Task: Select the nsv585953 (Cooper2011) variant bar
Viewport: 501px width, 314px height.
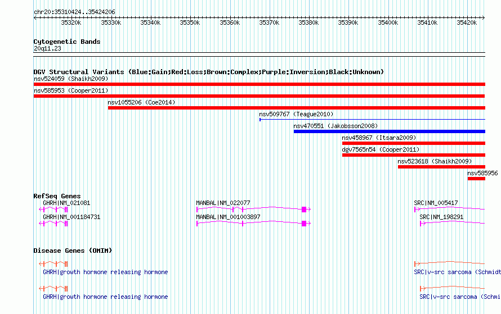Action: click(259, 96)
